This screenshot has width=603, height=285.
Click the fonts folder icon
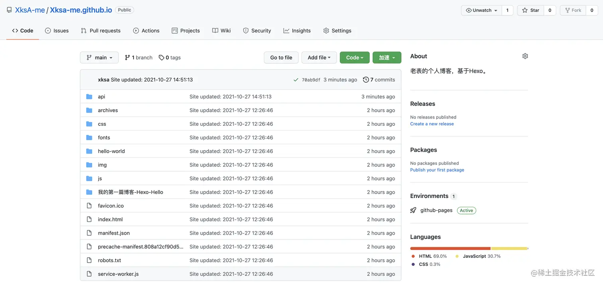(x=89, y=137)
